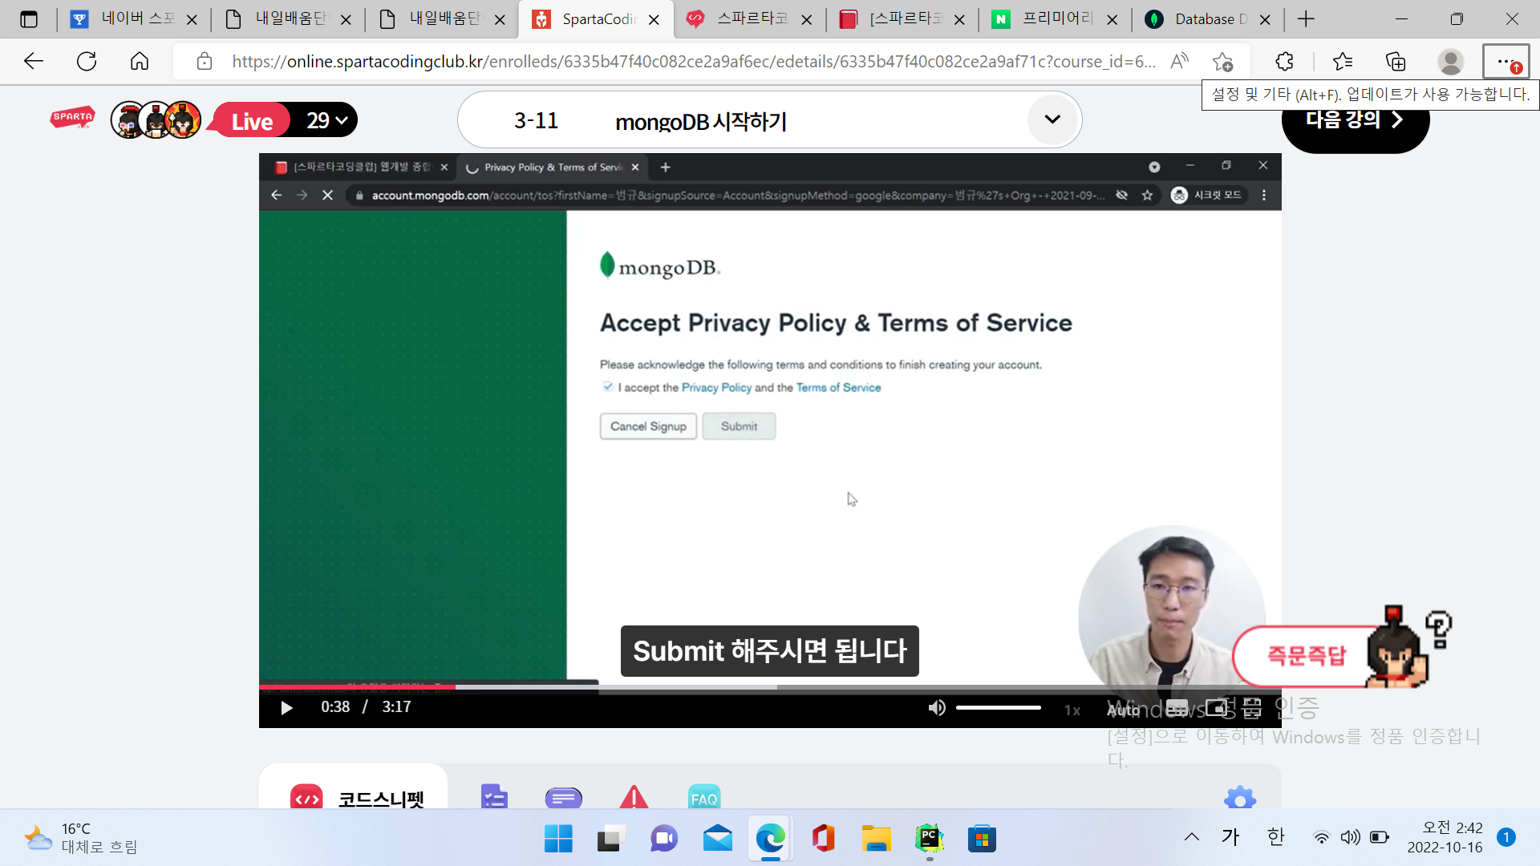Open Edge settings and more menu

point(1506,61)
